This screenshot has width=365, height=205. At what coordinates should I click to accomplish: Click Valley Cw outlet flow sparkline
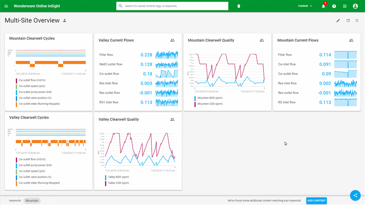[167, 74]
